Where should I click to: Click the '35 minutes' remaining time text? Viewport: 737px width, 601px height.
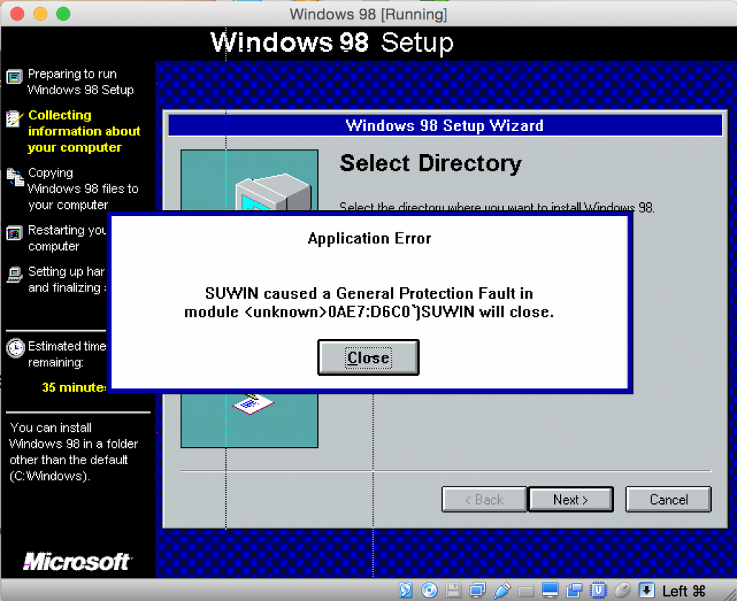[74, 387]
